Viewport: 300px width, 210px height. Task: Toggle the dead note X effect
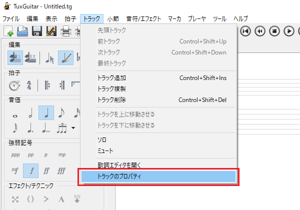(15, 199)
